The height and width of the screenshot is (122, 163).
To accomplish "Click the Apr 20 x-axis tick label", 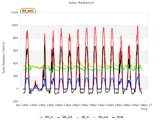I will [x=88, y=105].
